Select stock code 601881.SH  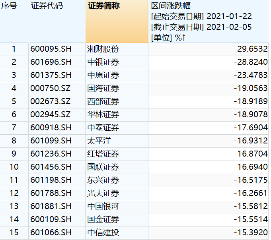[51, 206]
